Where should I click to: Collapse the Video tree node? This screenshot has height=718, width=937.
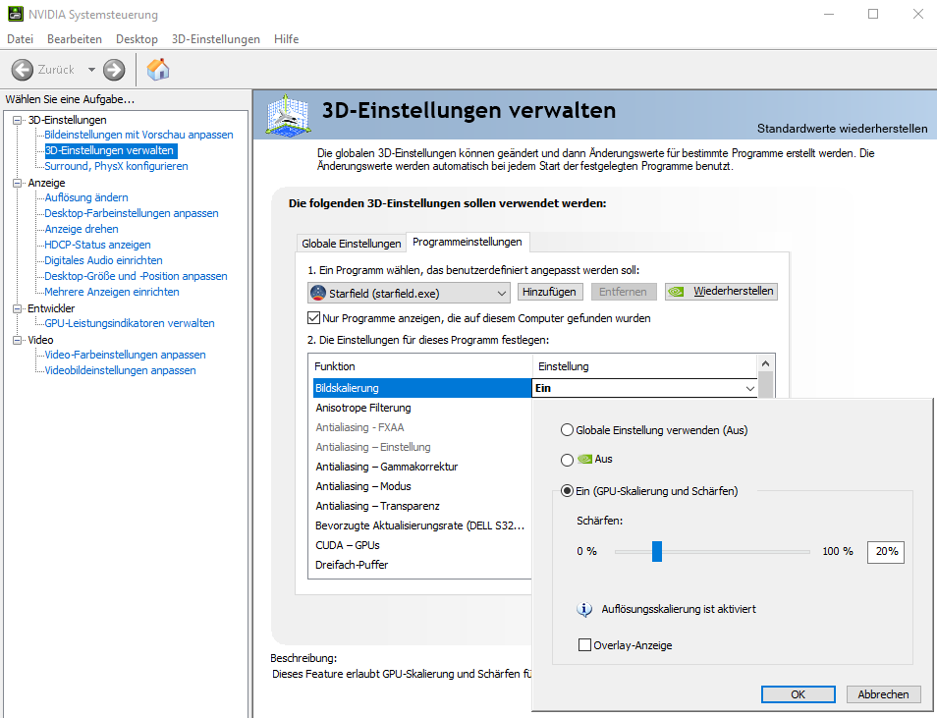(x=18, y=340)
